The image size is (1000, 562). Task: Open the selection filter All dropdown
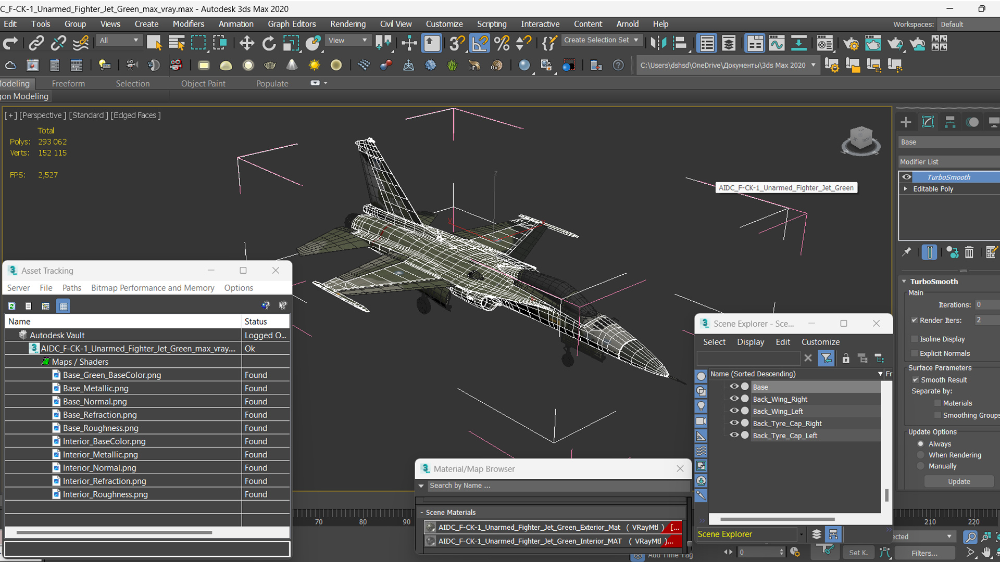(120, 40)
